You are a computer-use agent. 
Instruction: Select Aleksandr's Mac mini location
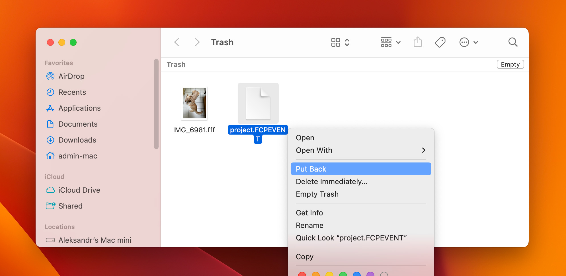click(89, 240)
